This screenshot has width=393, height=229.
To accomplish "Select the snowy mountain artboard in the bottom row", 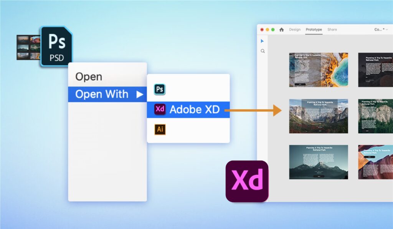I will tap(319, 162).
